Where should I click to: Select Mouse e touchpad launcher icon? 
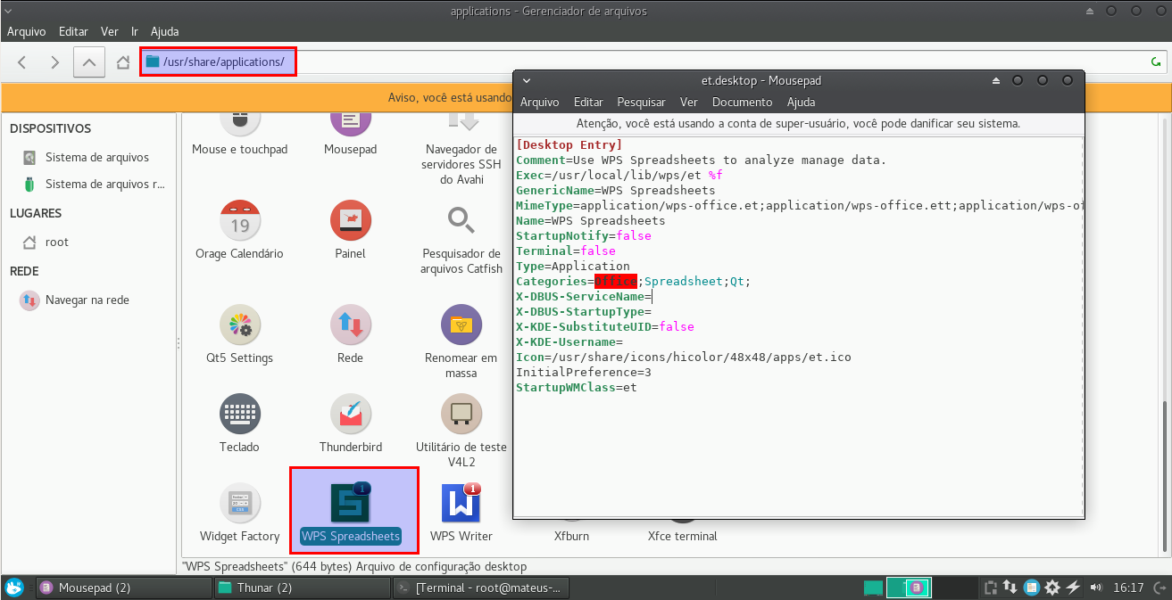pos(239,132)
